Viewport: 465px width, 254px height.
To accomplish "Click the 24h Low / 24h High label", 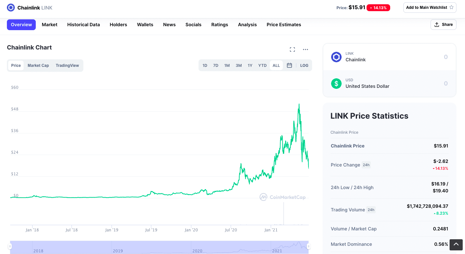I will pyautogui.click(x=352, y=187).
